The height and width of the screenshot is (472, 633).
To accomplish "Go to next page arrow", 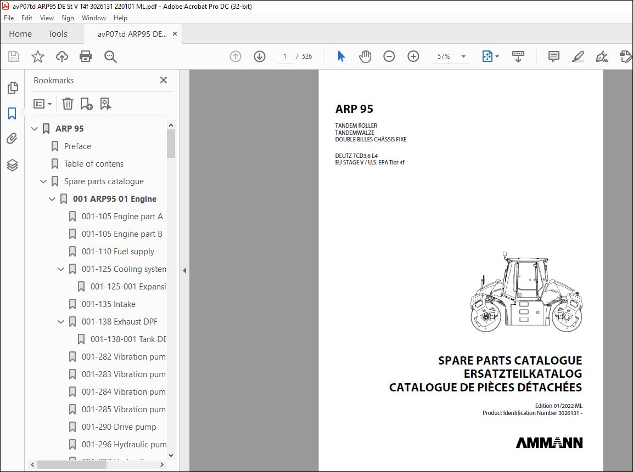I will click(260, 56).
